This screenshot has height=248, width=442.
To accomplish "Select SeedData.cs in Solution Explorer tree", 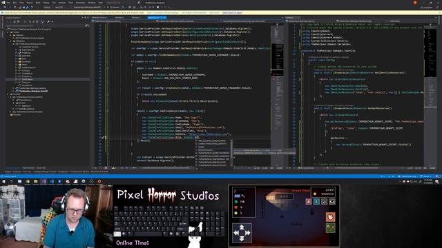I will pyautogui.click(x=27, y=79).
